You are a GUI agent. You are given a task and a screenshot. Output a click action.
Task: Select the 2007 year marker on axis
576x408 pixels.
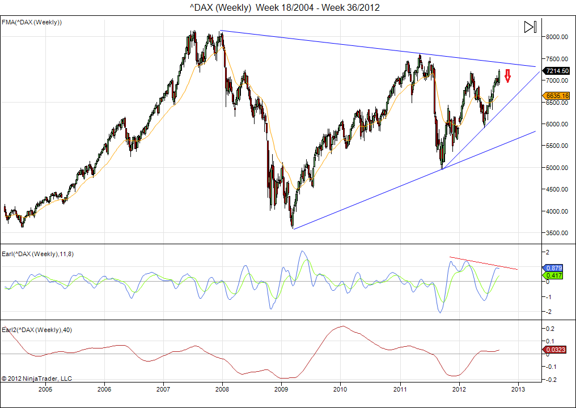[163, 390]
